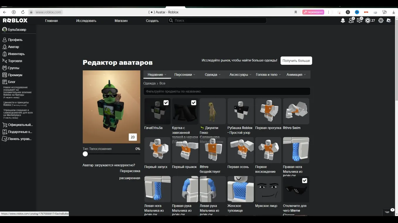Click the search magnifier icon

click(x=171, y=20)
